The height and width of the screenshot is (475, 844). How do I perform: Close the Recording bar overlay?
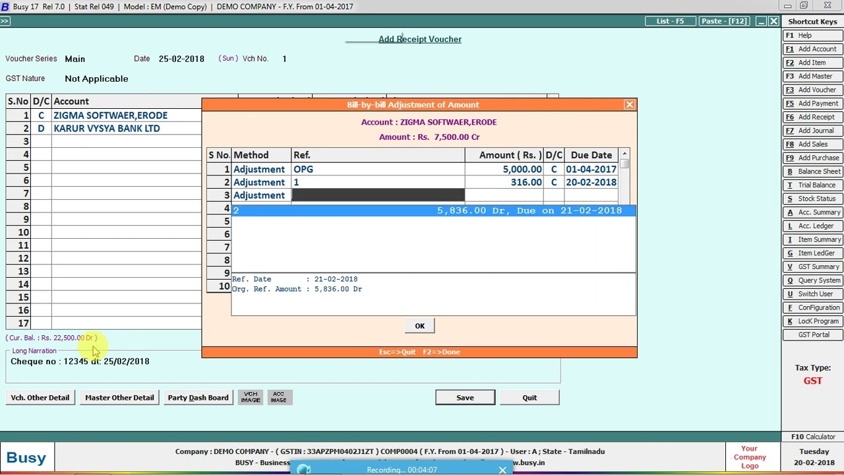(x=502, y=470)
